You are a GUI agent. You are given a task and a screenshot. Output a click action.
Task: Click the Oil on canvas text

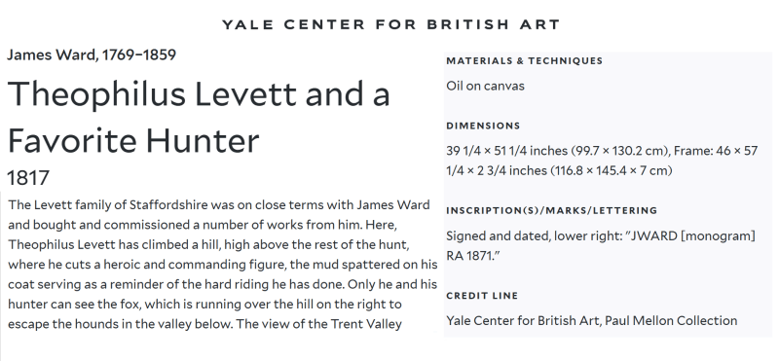(485, 86)
